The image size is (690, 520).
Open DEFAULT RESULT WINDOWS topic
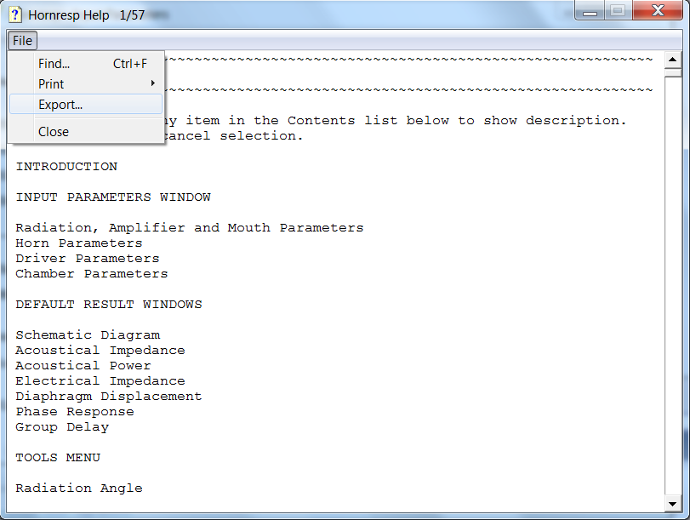click(x=109, y=305)
